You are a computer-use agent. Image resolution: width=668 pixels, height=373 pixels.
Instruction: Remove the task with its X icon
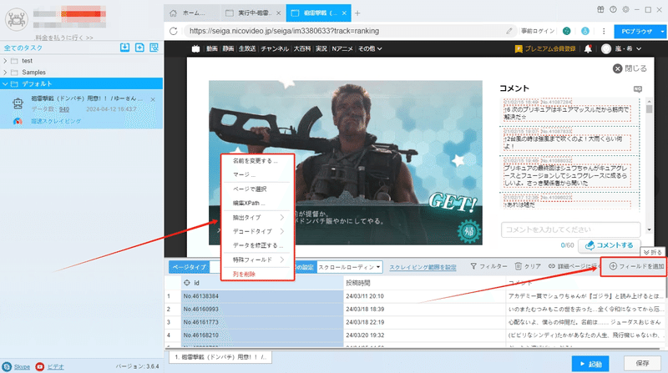click(x=153, y=99)
